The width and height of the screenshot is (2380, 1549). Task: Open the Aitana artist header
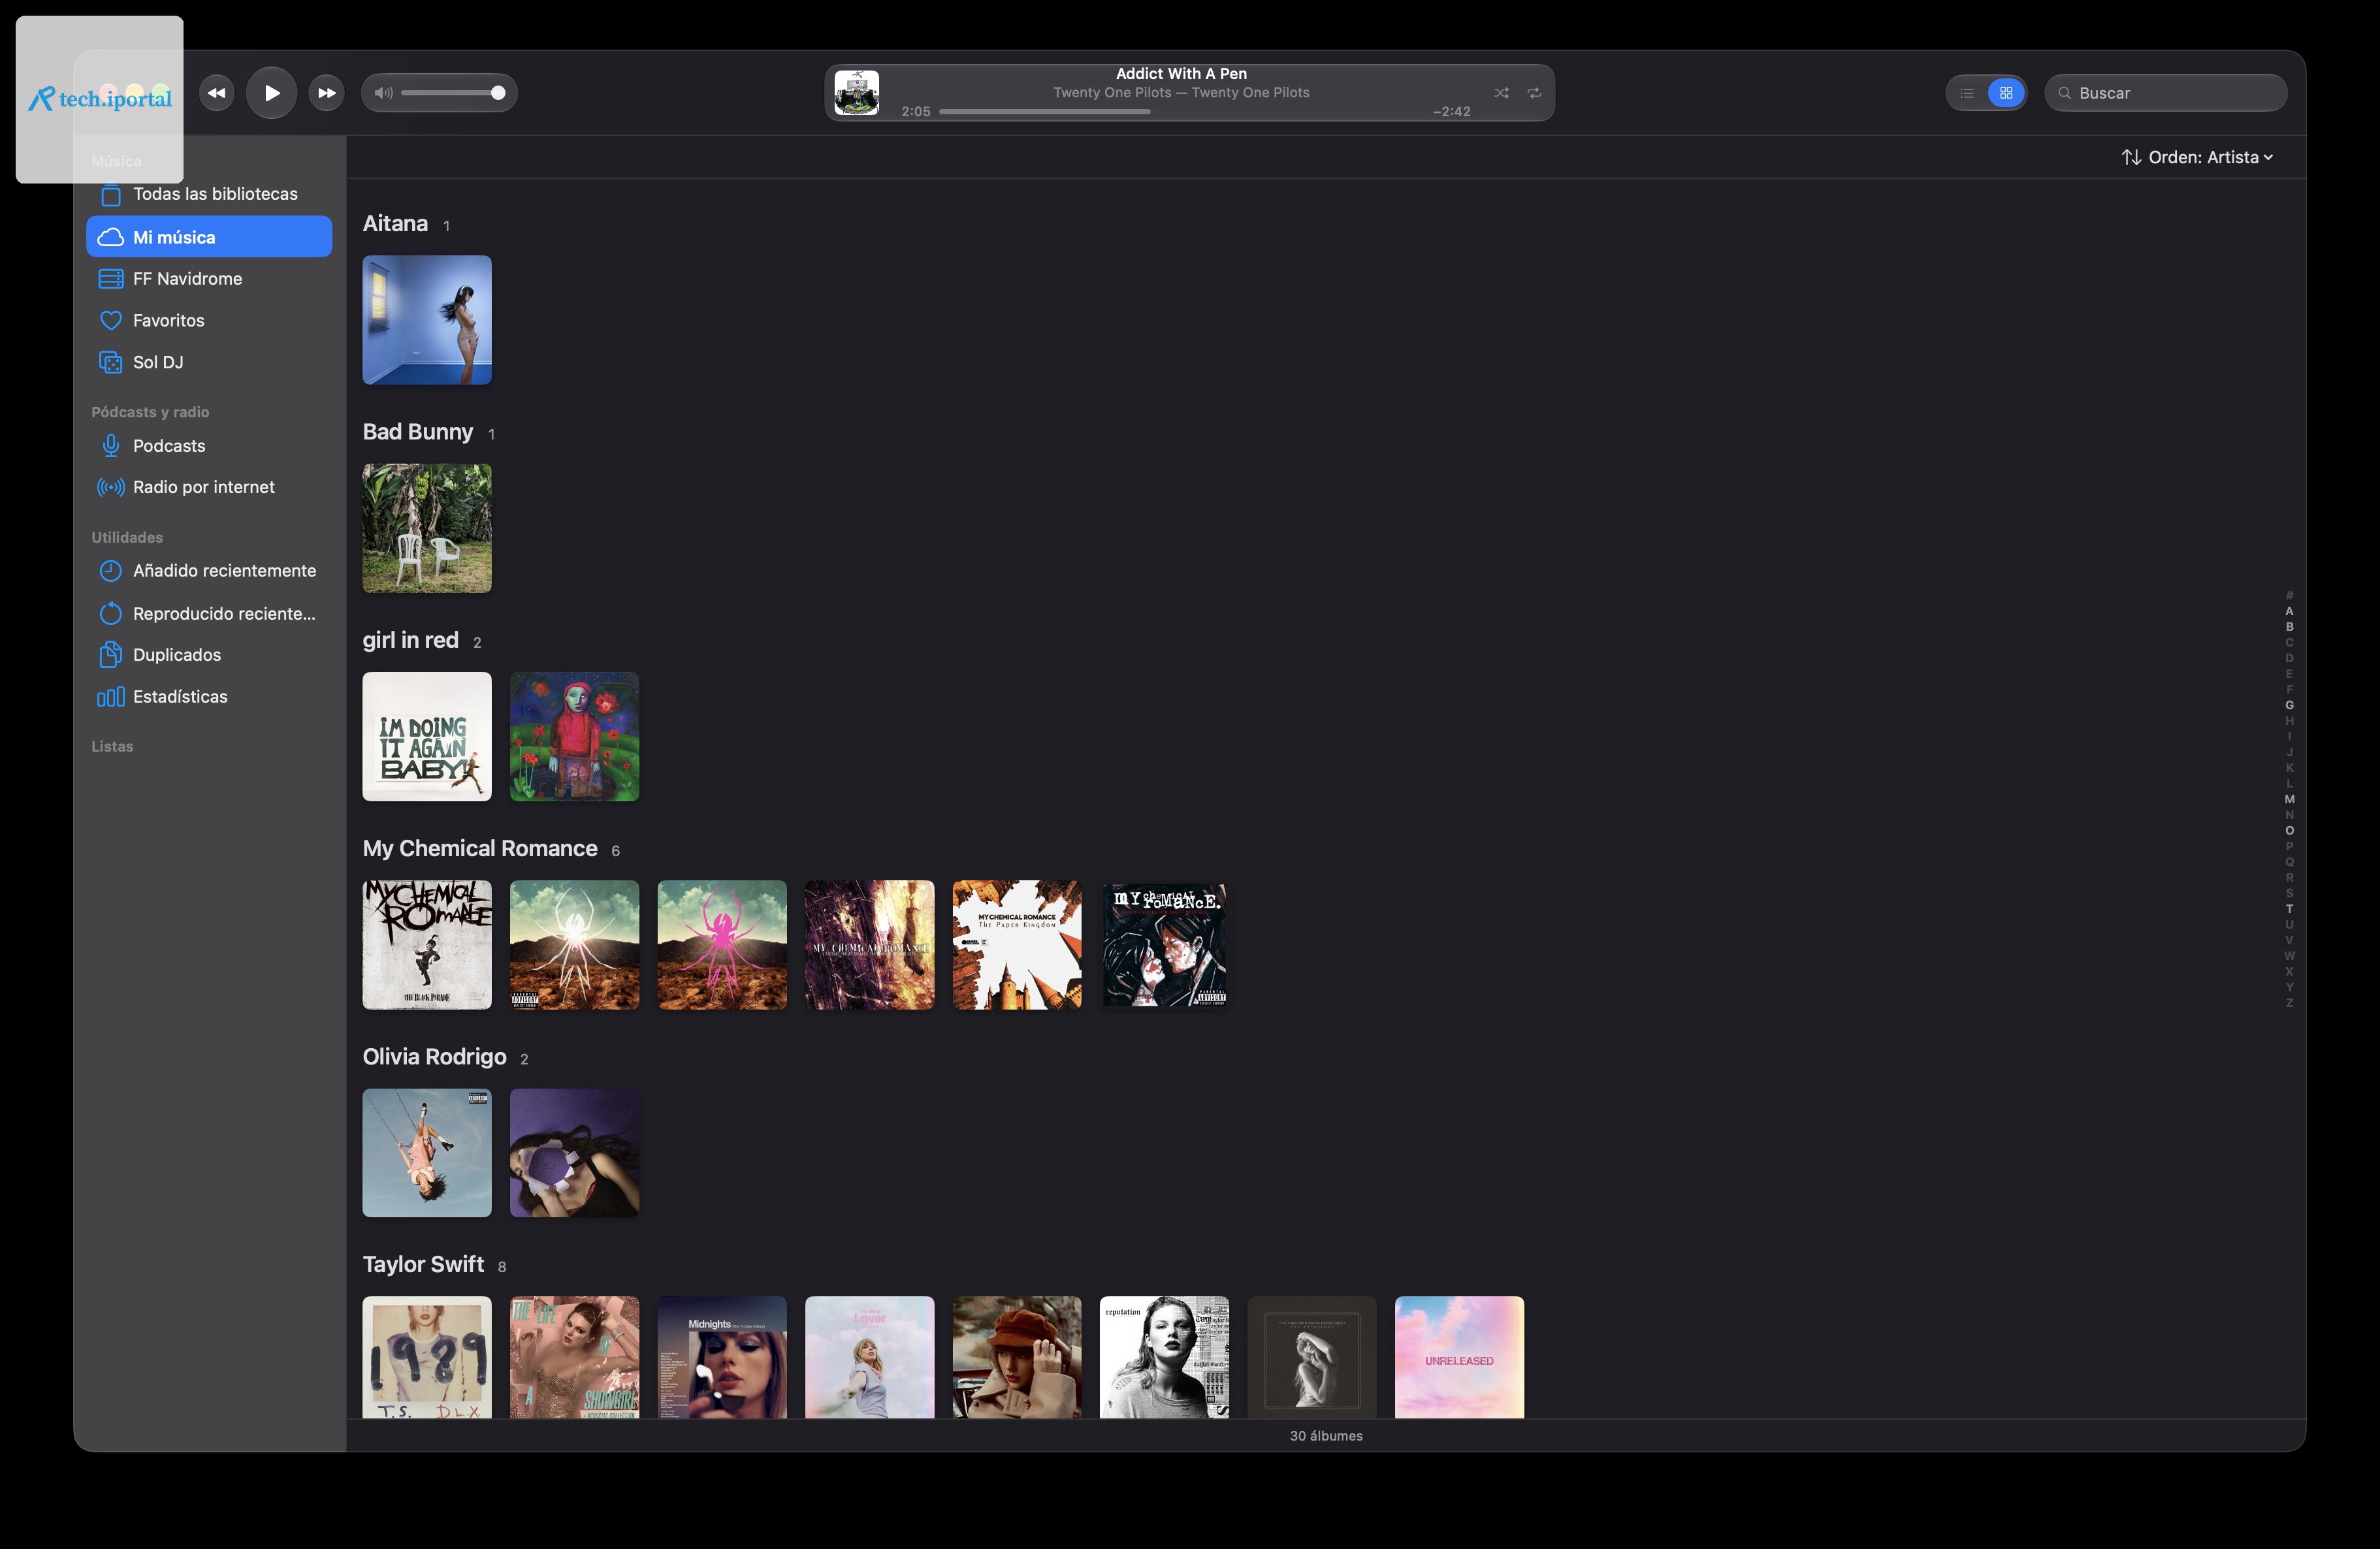(x=395, y=224)
